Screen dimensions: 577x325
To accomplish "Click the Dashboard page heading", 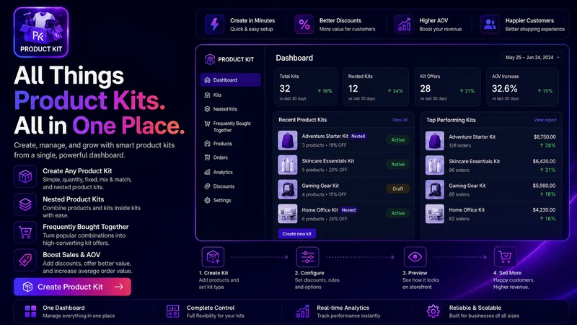I will pyautogui.click(x=294, y=58).
